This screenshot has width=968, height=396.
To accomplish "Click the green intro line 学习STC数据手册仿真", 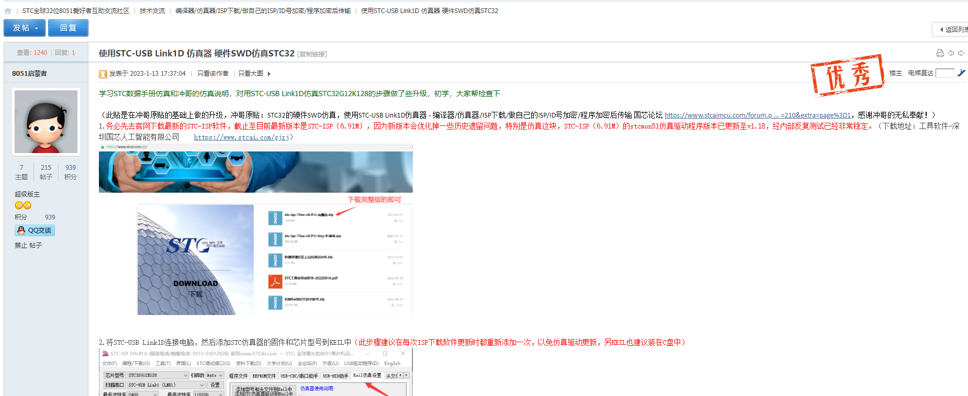I will click(300, 94).
